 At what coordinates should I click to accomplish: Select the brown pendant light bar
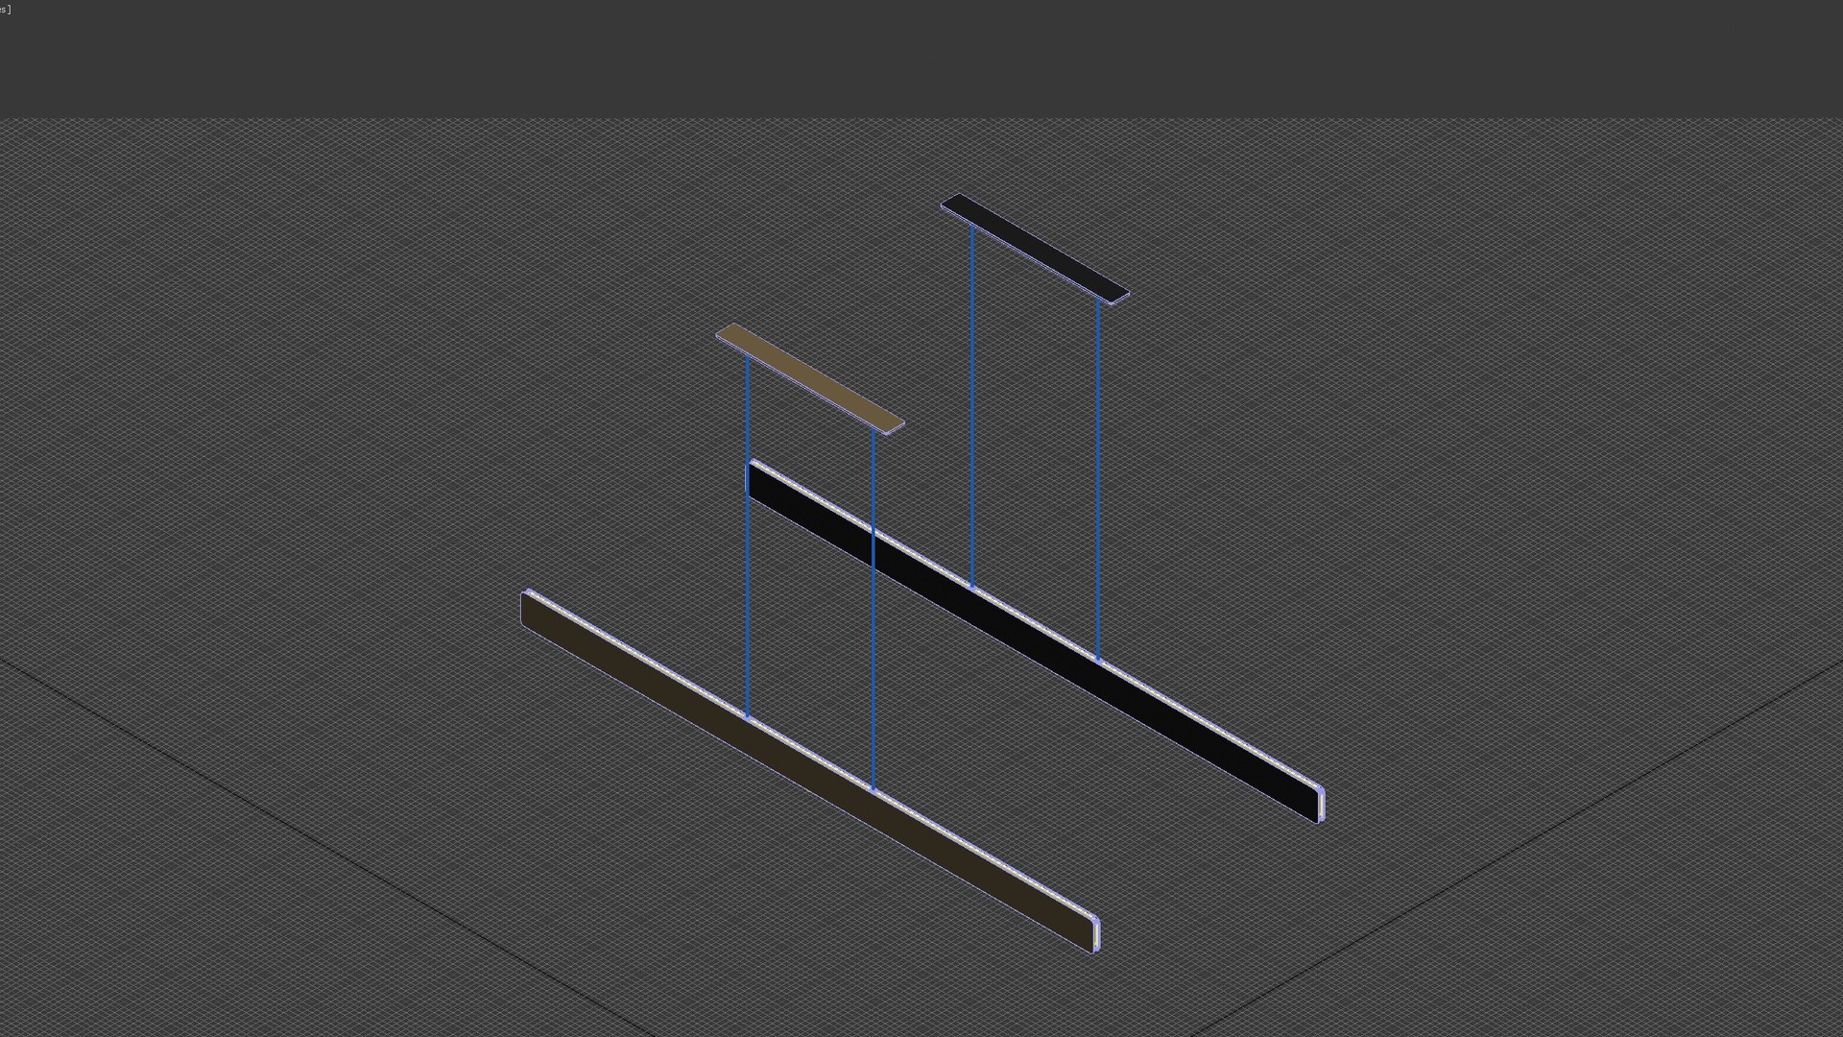(809, 771)
